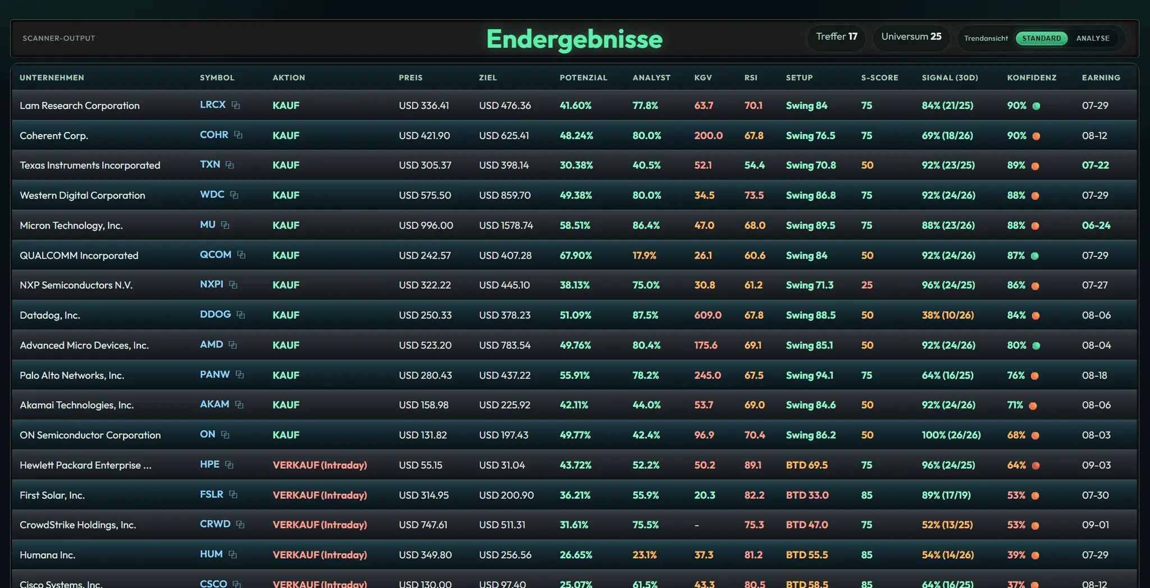Screen dimensions: 1150x588
Task: Open the LRCX symbol link
Action: pyautogui.click(x=213, y=105)
